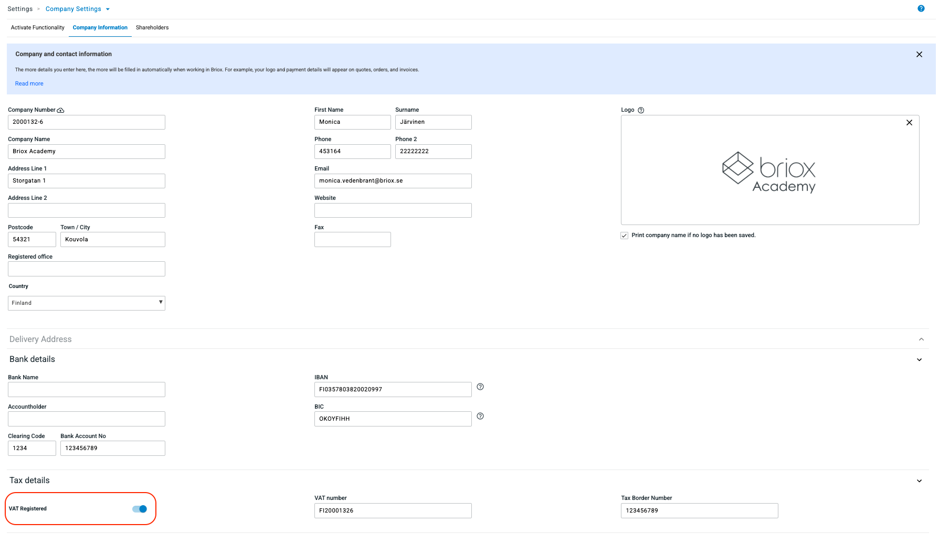Expand the Delivery Address section
939x544 pixels.
click(921, 339)
